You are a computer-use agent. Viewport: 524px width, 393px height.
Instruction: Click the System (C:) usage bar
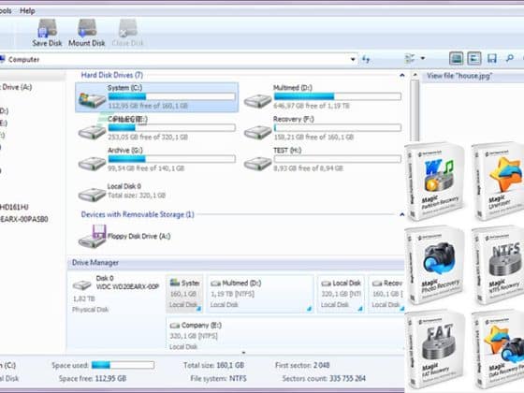pos(172,97)
